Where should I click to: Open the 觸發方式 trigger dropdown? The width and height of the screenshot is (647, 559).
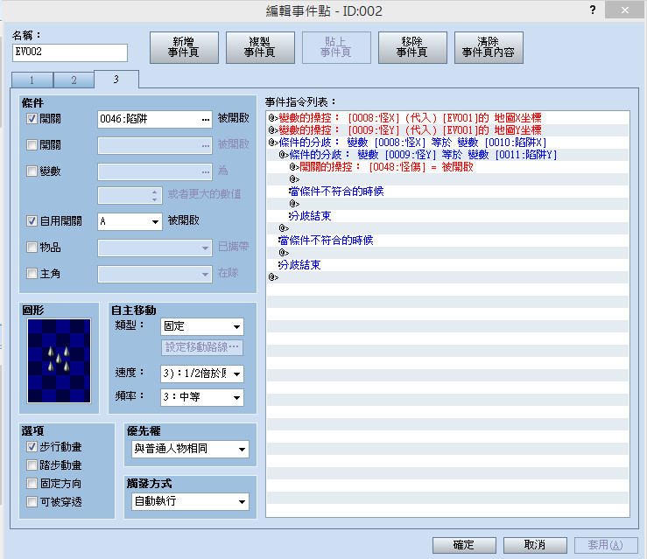[190, 501]
